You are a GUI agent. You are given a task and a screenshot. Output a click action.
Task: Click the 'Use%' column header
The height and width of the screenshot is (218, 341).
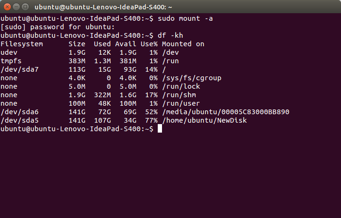pos(149,44)
